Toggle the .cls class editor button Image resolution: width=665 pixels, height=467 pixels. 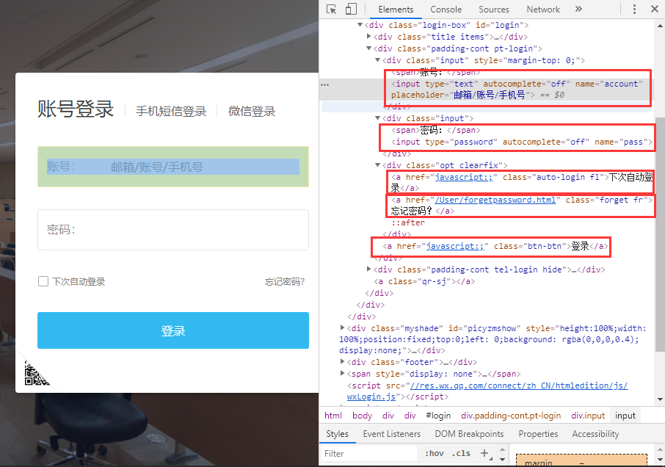point(462,454)
